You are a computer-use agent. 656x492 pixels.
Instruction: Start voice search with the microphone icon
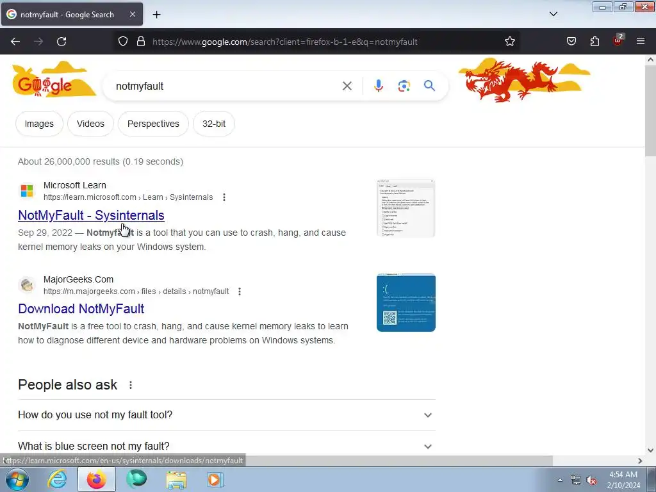point(379,86)
